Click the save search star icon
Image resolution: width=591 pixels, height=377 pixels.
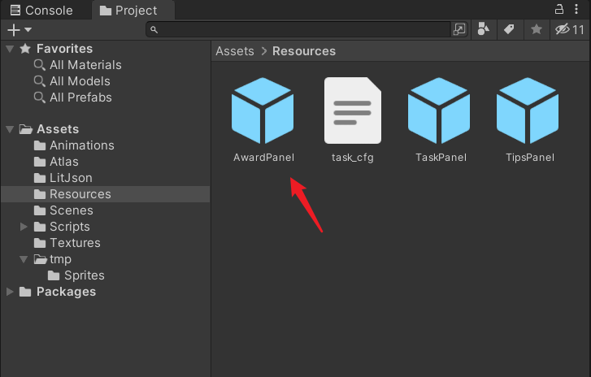click(x=537, y=29)
